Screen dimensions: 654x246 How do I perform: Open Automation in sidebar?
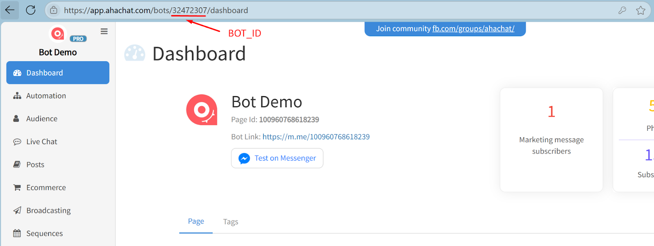tap(58, 96)
